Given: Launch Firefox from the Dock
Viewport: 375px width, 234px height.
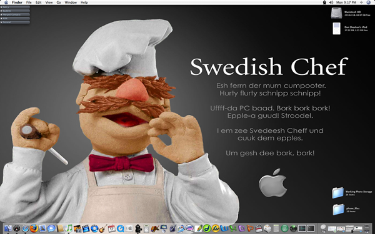Looking at the screenshot, I should click(34, 228).
